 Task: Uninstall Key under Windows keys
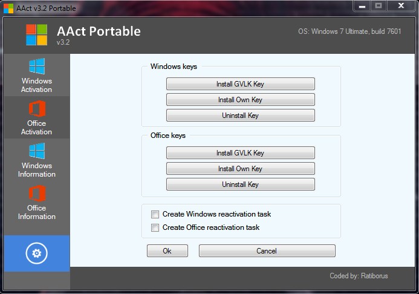tap(241, 116)
